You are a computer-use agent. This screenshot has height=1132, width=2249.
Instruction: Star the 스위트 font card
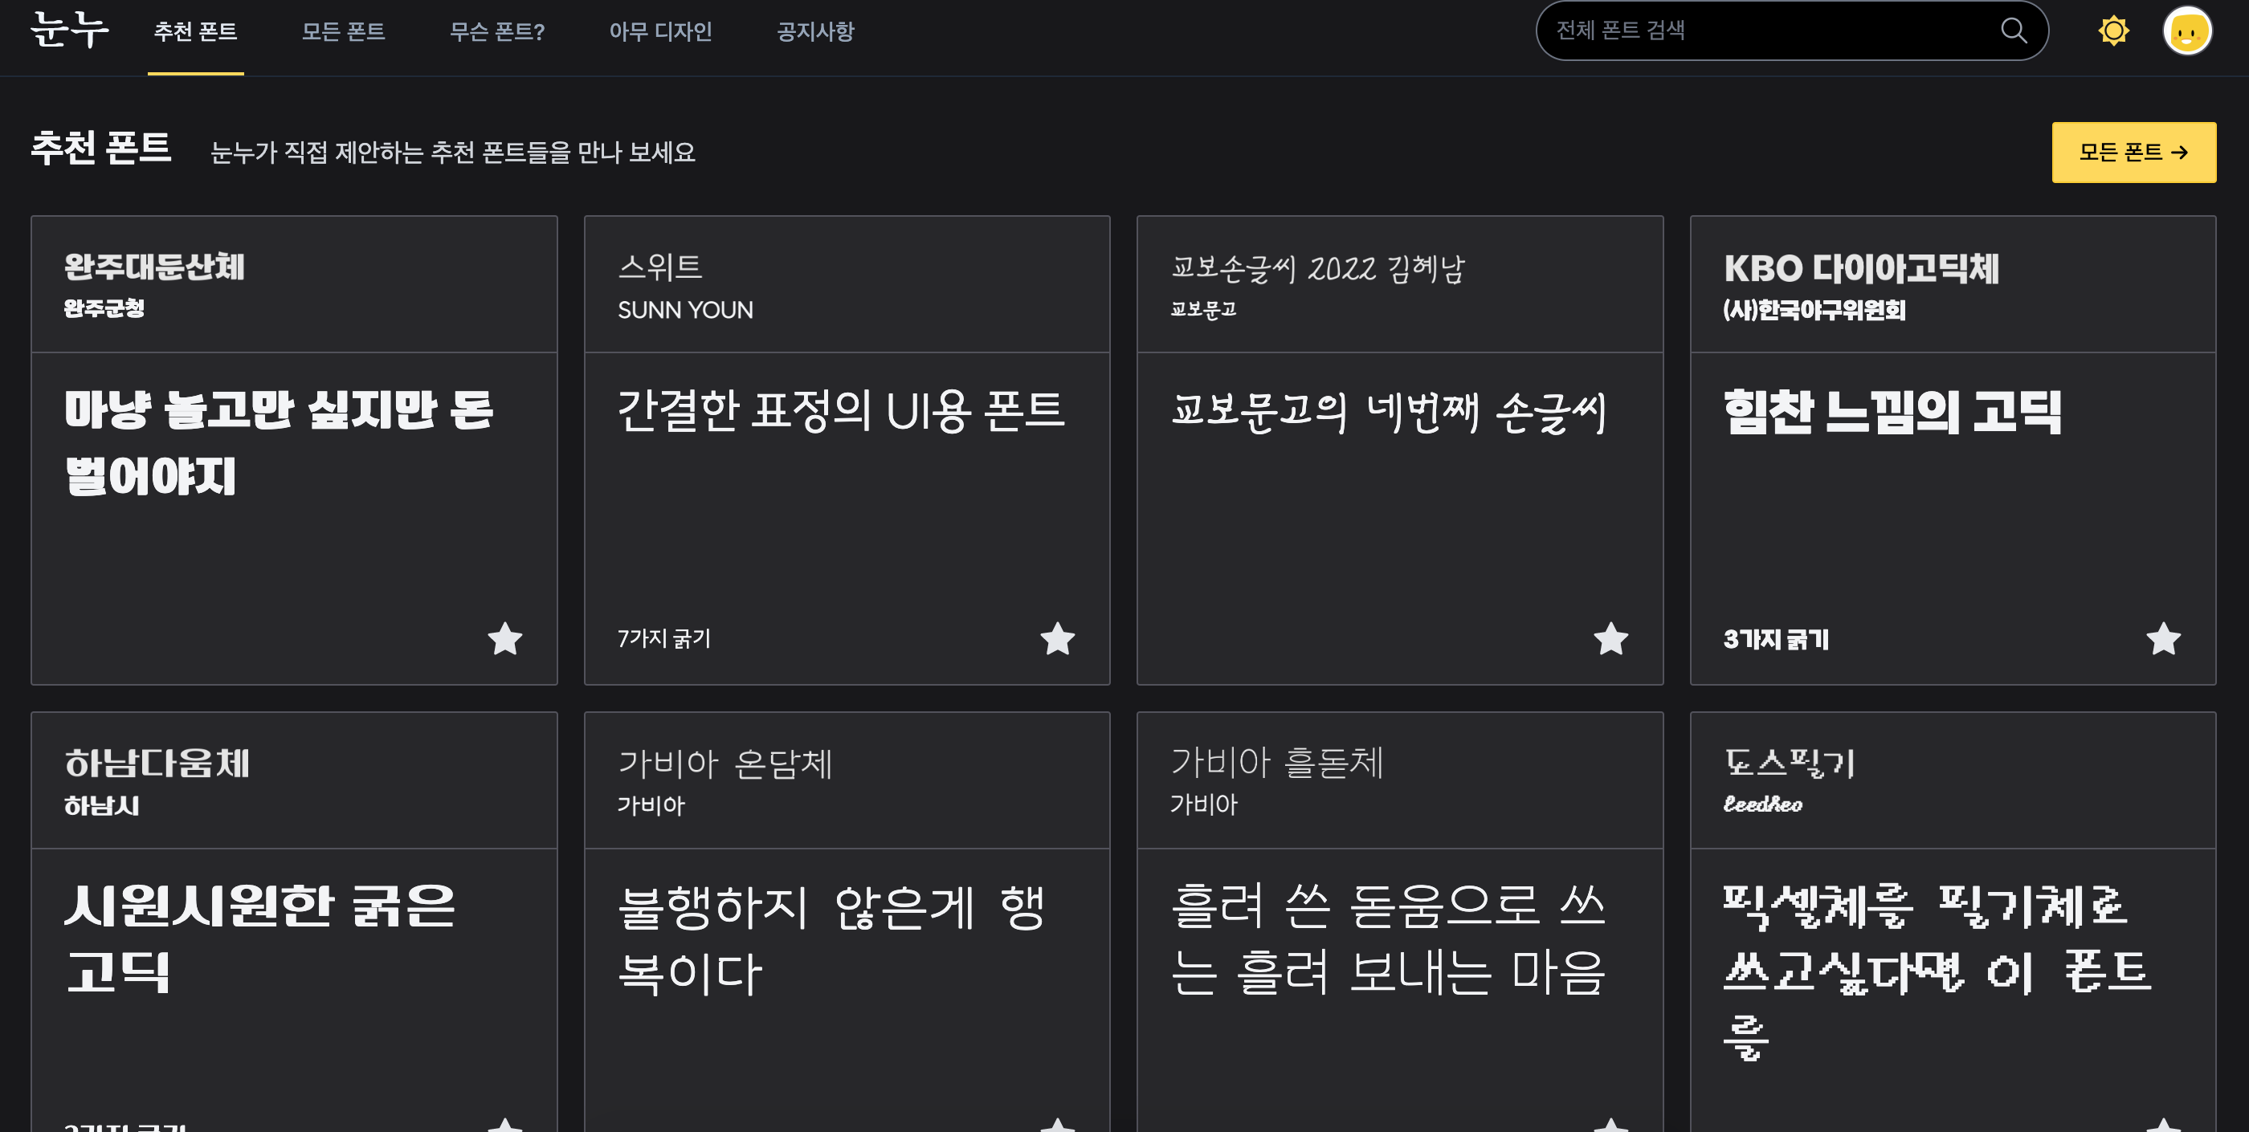(1057, 639)
